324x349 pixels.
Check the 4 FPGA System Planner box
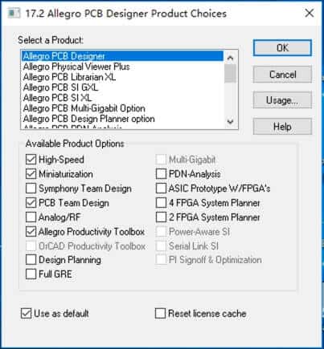pyautogui.click(x=161, y=203)
